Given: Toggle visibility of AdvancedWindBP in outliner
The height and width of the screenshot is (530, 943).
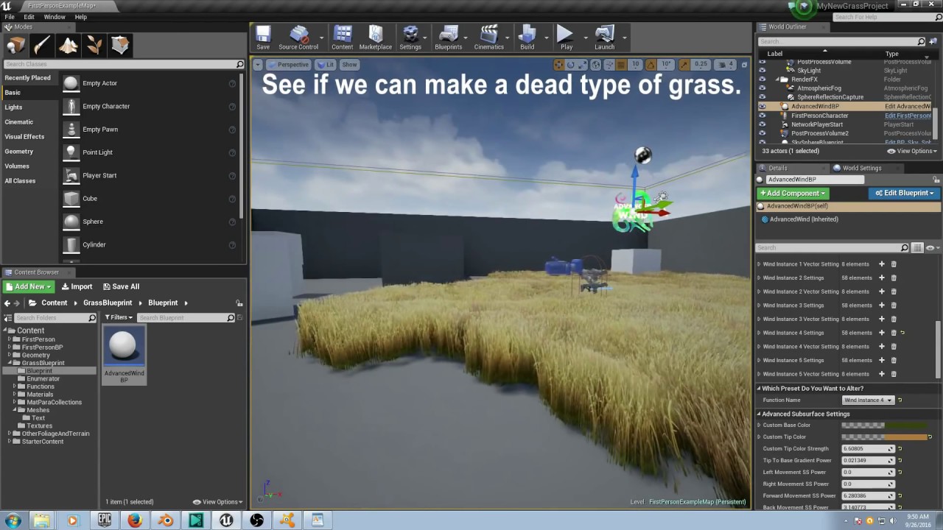Looking at the screenshot, I should 763,106.
